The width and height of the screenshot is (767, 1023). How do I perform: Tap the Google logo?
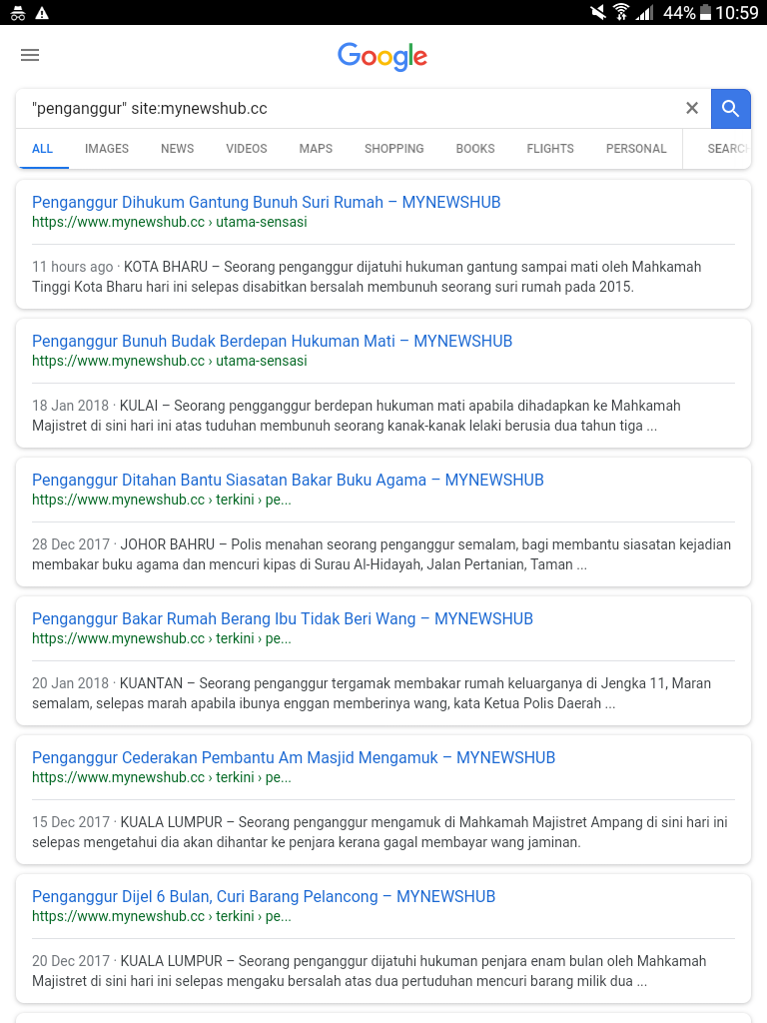click(383, 57)
